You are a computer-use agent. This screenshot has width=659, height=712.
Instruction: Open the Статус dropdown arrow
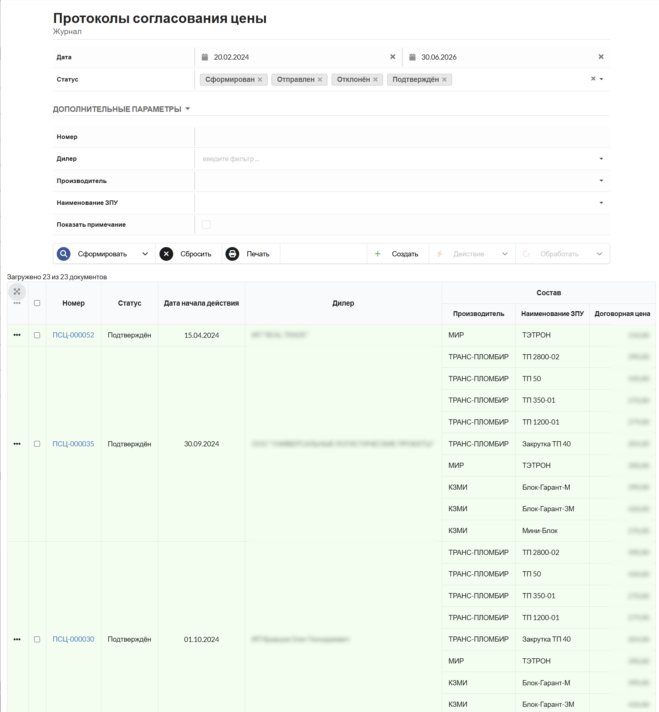602,79
